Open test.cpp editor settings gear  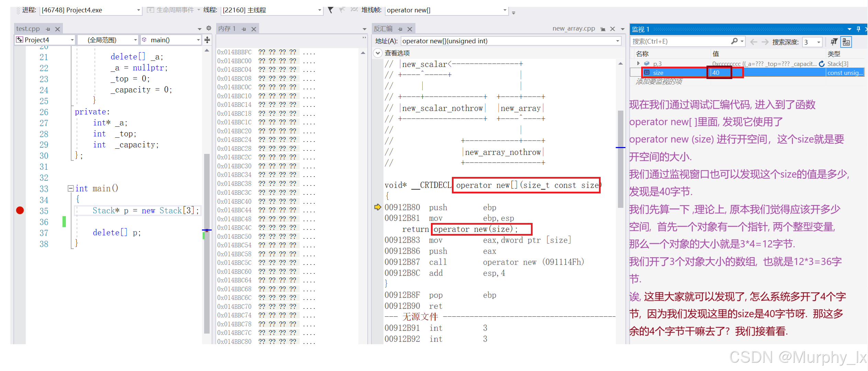click(x=209, y=28)
